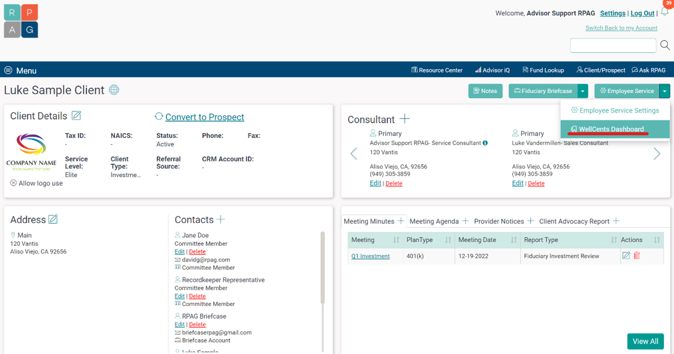Click the search magnifier icon

coord(665,45)
